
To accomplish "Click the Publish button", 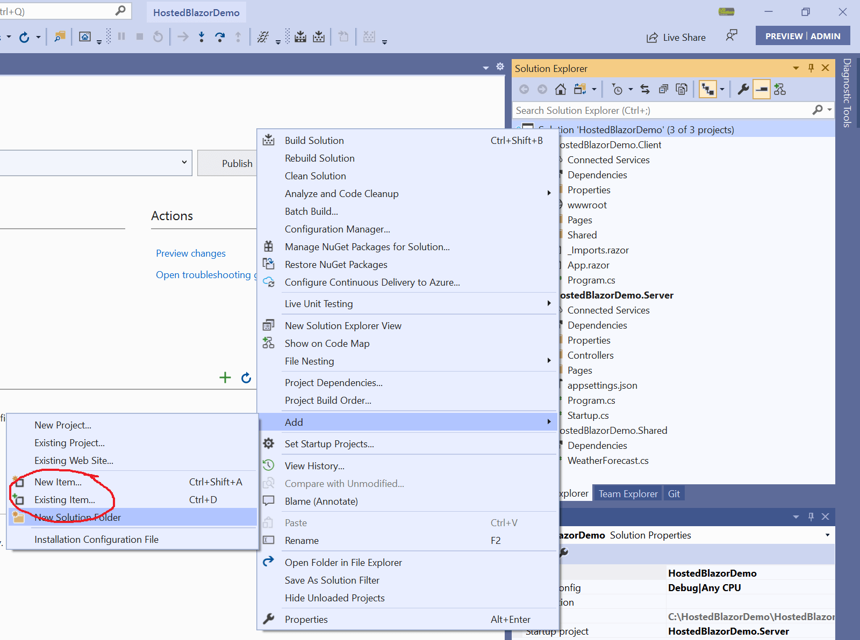I will (227, 163).
